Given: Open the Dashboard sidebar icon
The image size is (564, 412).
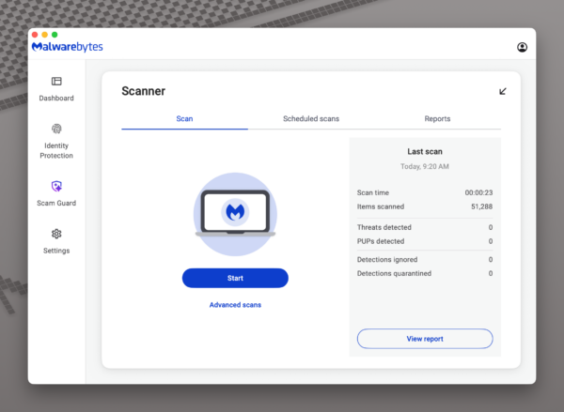Looking at the screenshot, I should click(56, 81).
